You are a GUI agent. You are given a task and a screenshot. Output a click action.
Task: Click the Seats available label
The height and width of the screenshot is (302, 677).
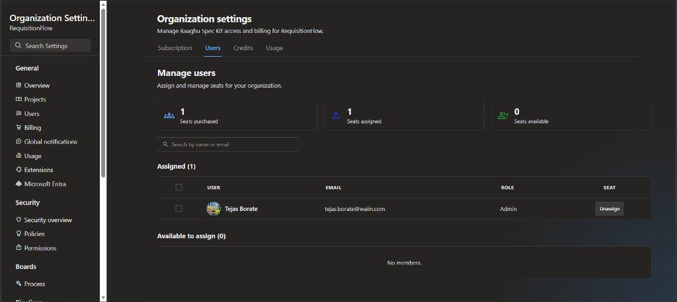[531, 121]
